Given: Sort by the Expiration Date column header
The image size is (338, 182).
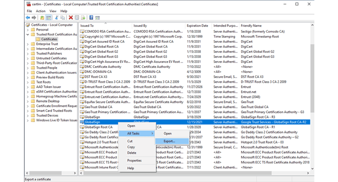Looking at the screenshot, I should pos(199,25).
